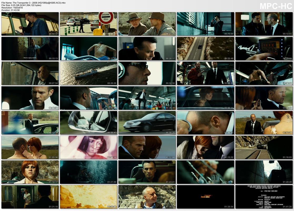Open the underwater frame at 01:21:09
294x211 pixels.
click(x=88, y=172)
